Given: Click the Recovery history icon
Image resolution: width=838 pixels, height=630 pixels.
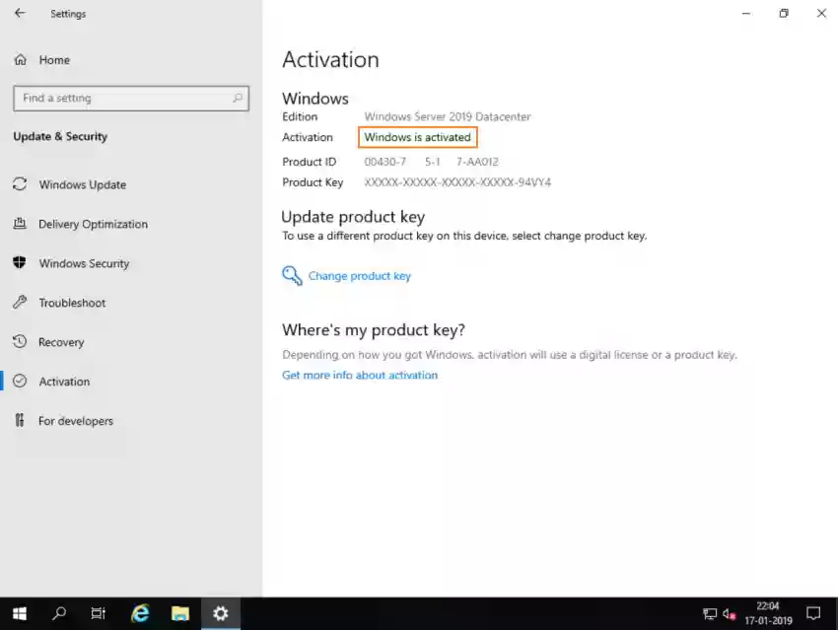Looking at the screenshot, I should [20, 341].
